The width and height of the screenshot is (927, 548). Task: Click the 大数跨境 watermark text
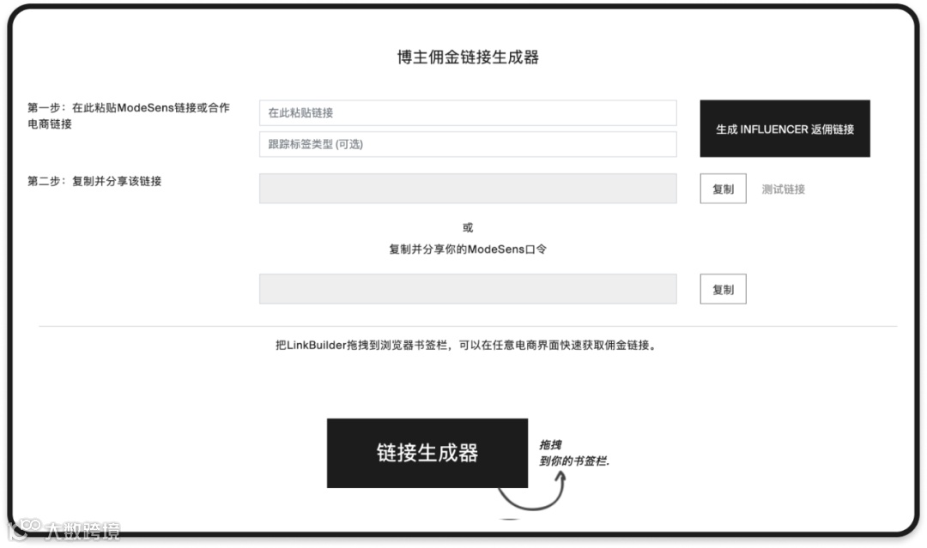[x=82, y=531]
